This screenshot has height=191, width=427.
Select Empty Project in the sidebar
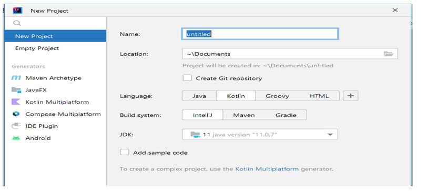55,48
